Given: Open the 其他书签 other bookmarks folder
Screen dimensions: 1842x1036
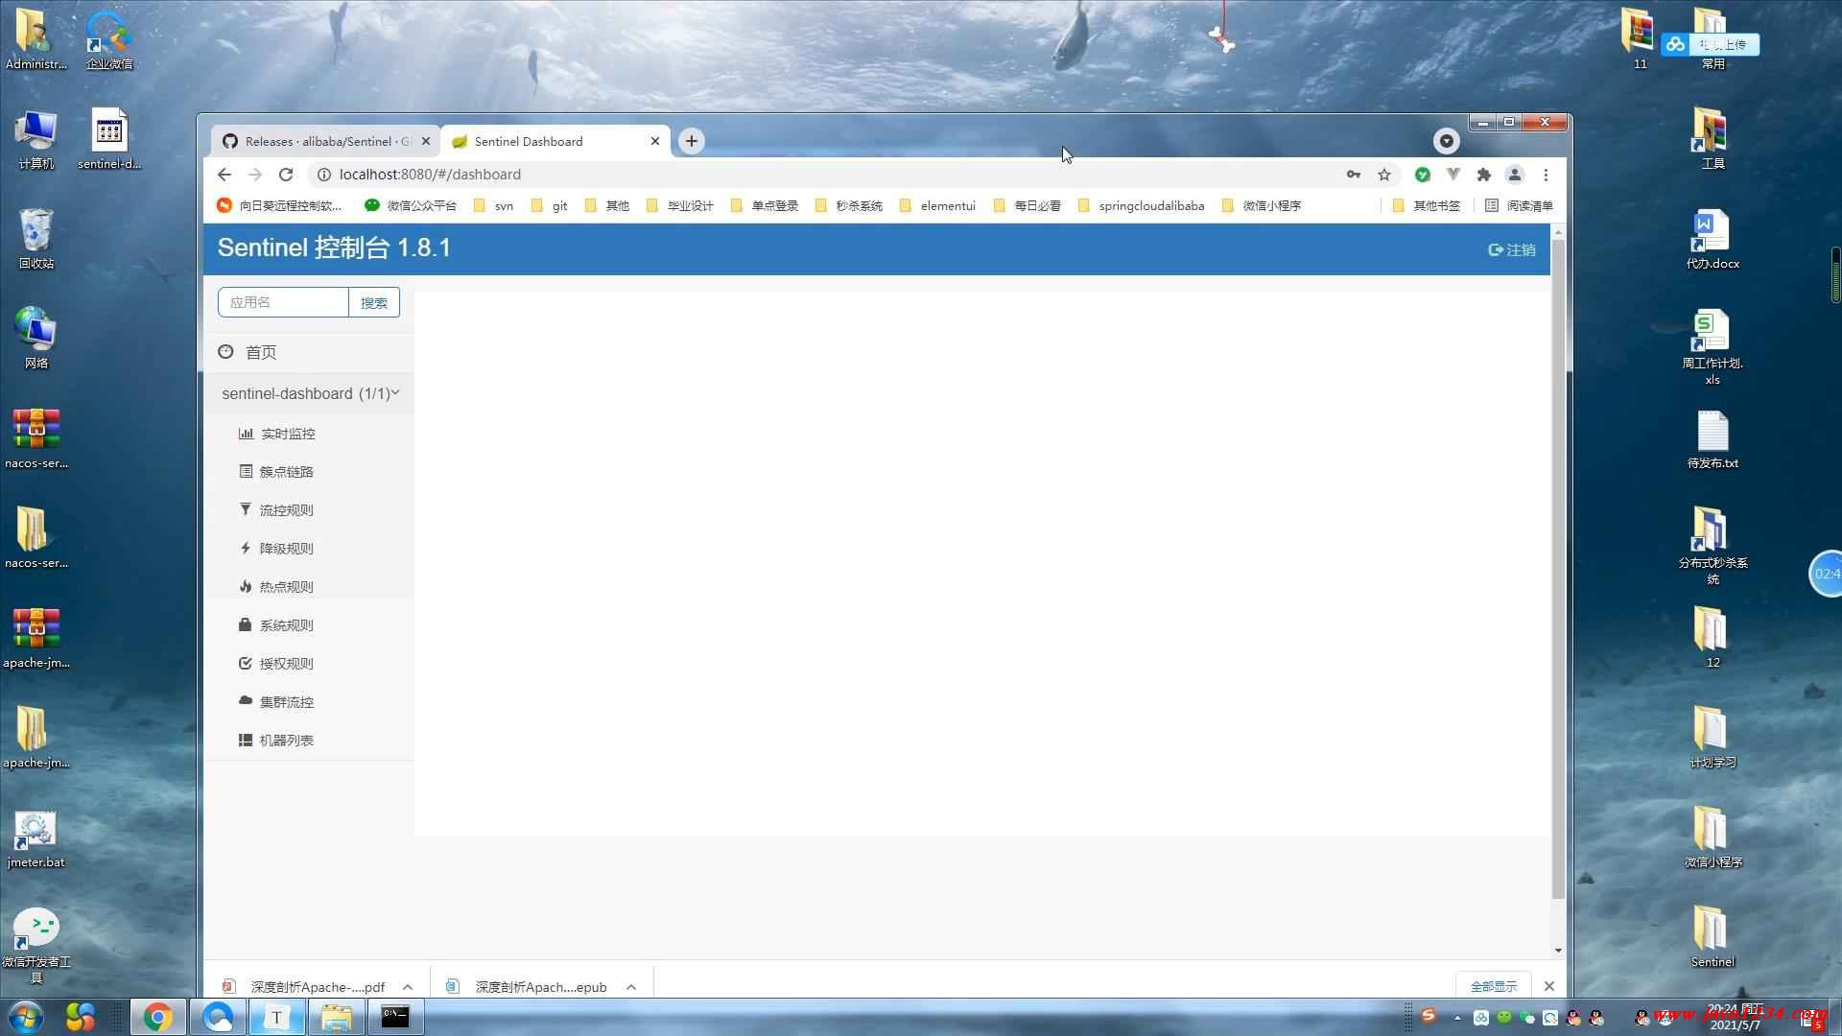Looking at the screenshot, I should (x=1426, y=205).
